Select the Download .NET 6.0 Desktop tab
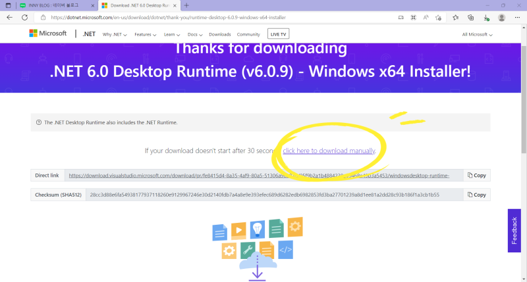 point(139,5)
